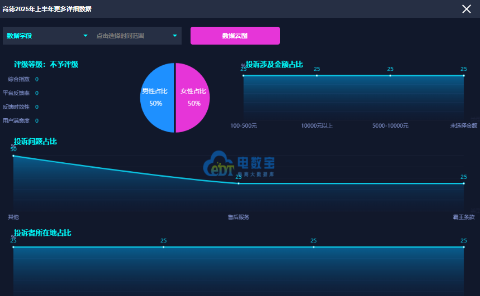This screenshot has width=480, height=296.
Task: Click the 其他 axis label
Action: click(x=13, y=217)
